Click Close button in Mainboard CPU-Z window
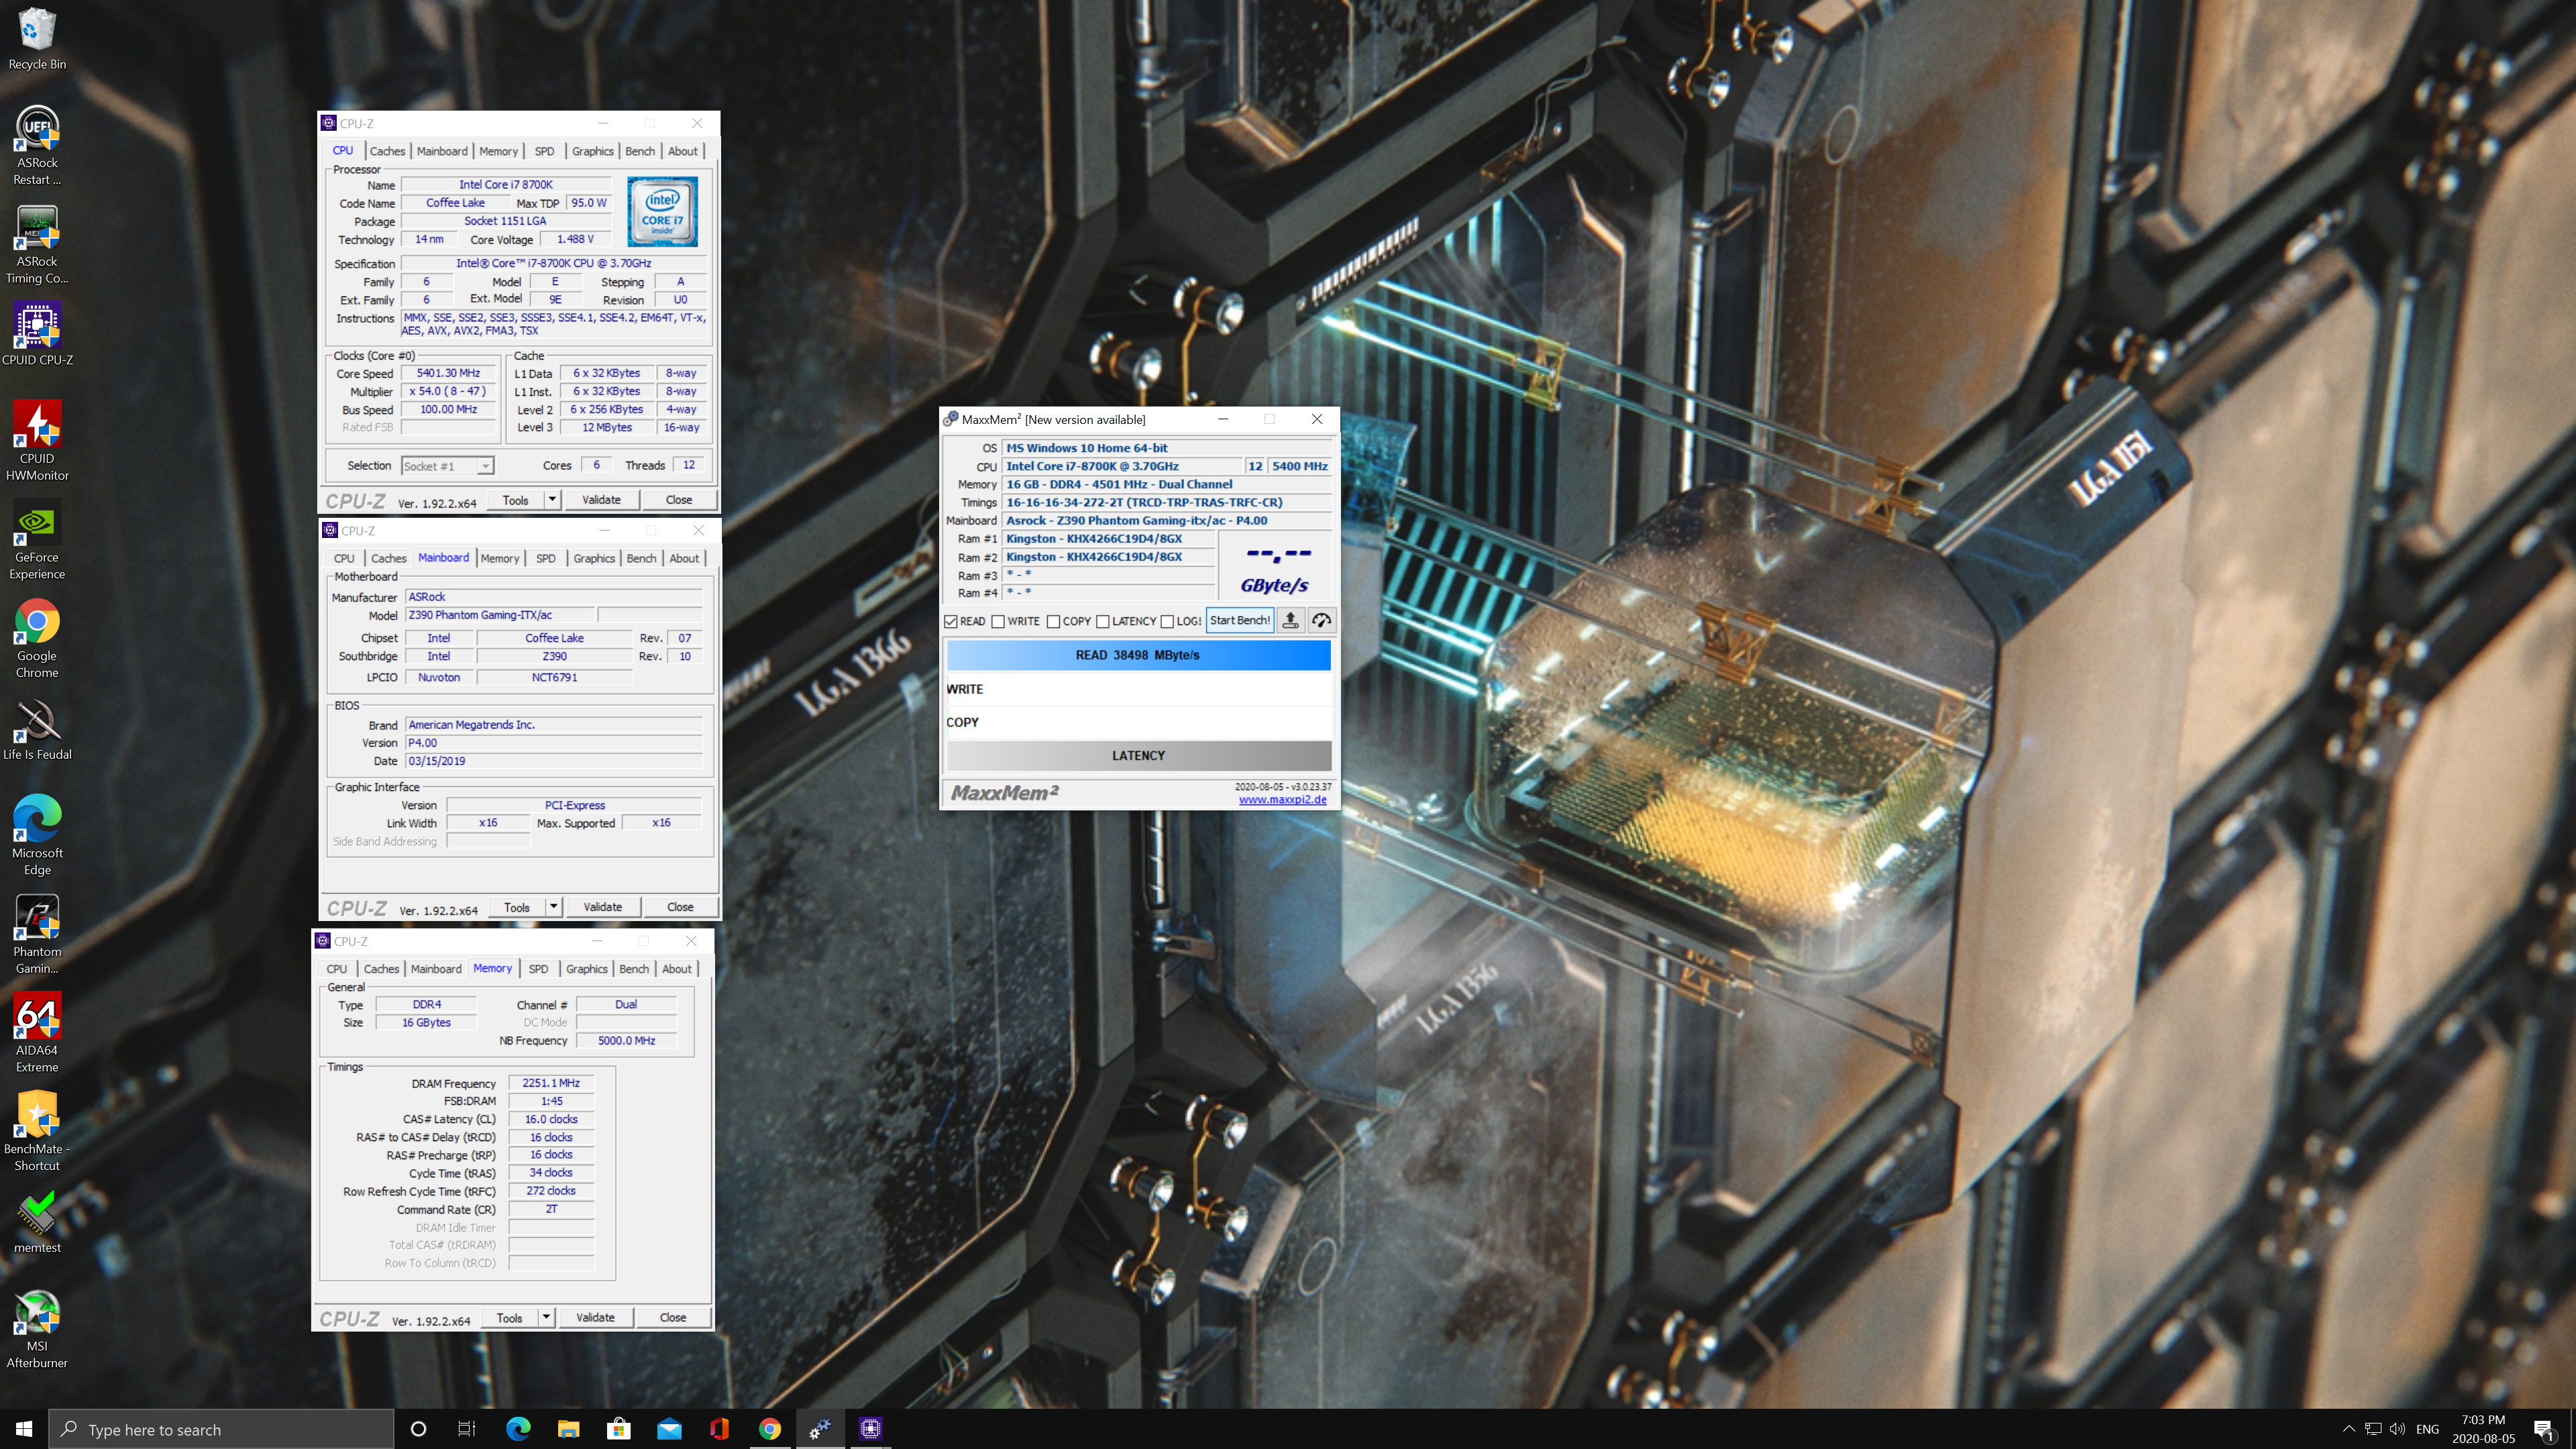 pos(680,907)
